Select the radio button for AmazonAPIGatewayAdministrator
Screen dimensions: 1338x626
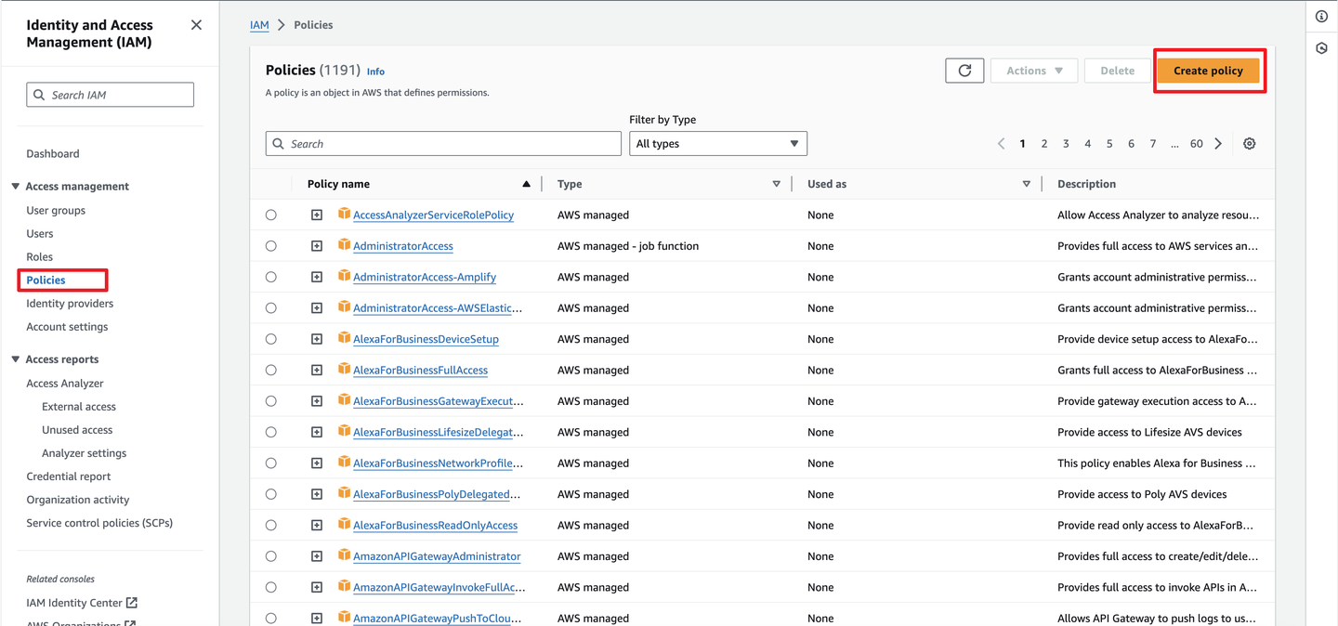pyautogui.click(x=270, y=555)
